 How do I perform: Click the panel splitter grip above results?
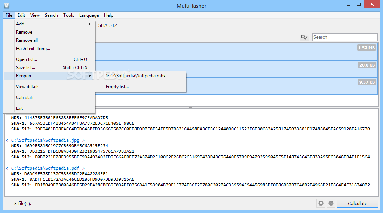191,107
